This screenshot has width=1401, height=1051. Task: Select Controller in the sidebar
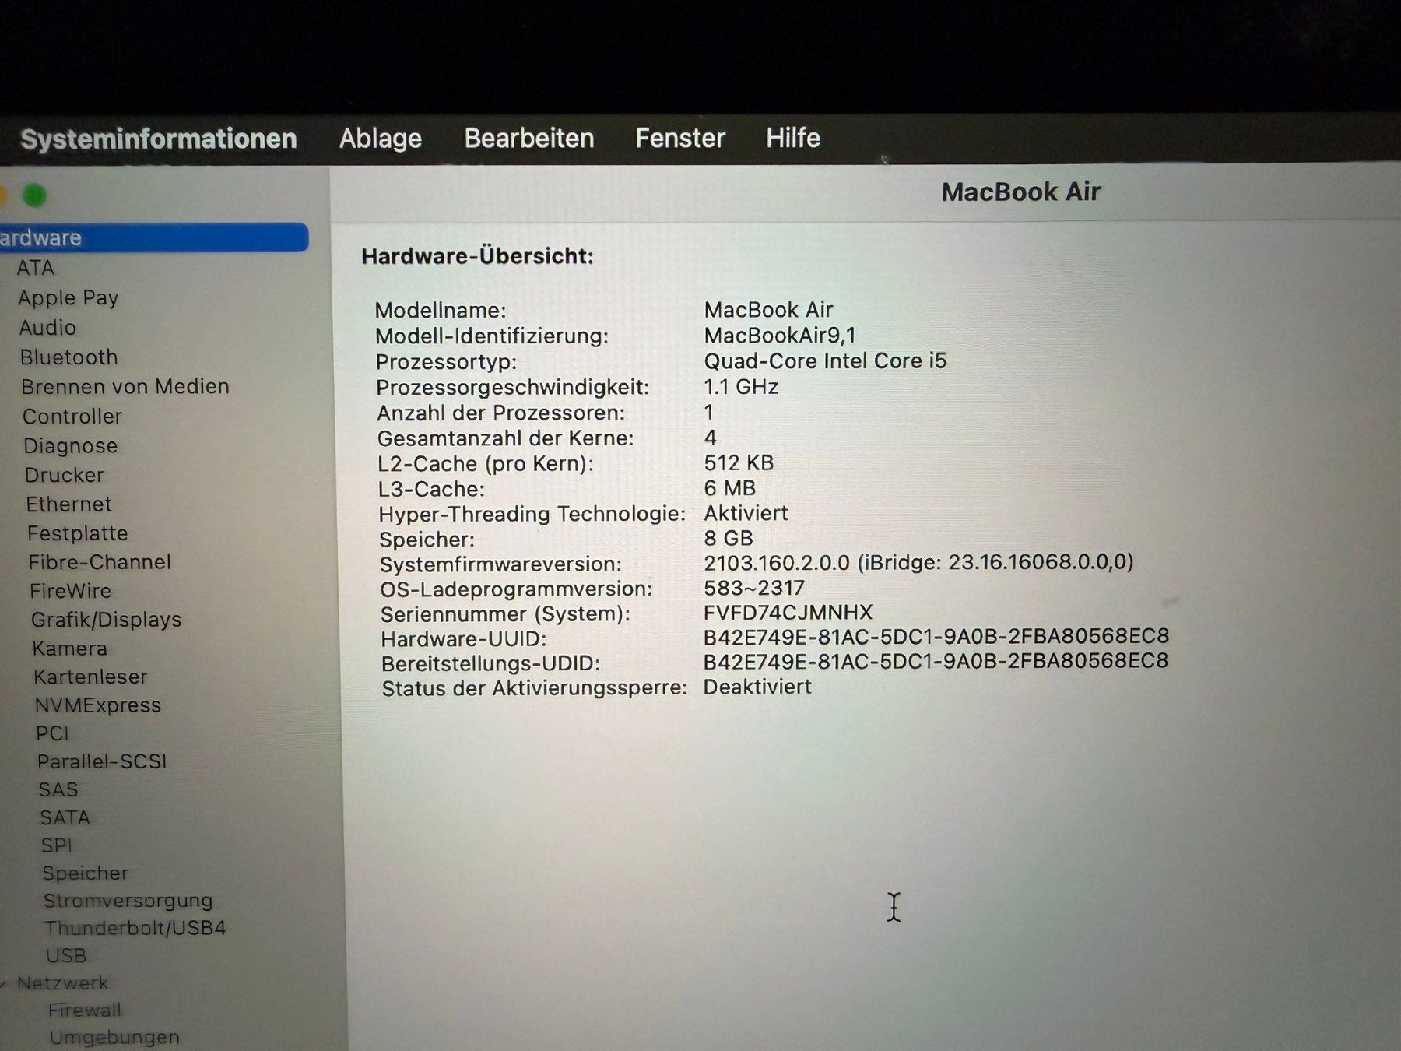point(72,417)
